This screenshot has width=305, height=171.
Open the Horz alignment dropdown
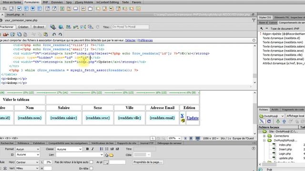coord(27,162)
